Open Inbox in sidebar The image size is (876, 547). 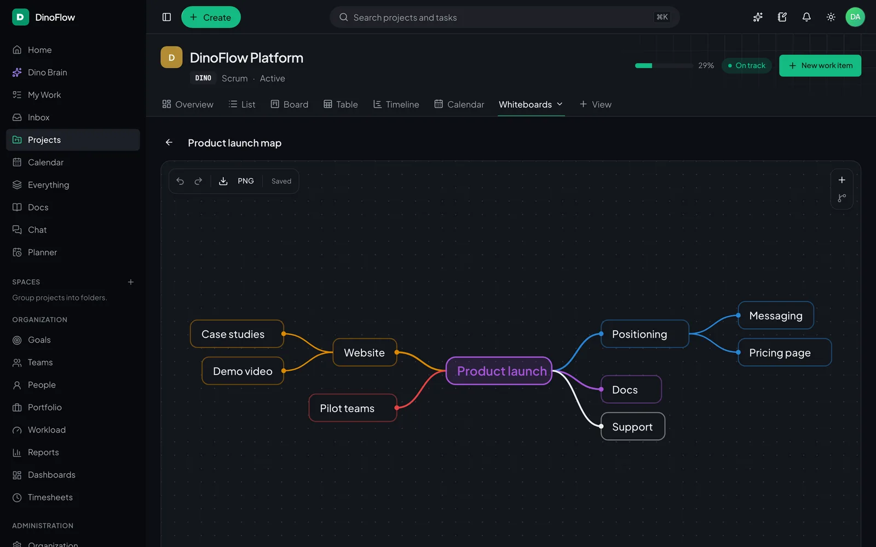pos(73,117)
